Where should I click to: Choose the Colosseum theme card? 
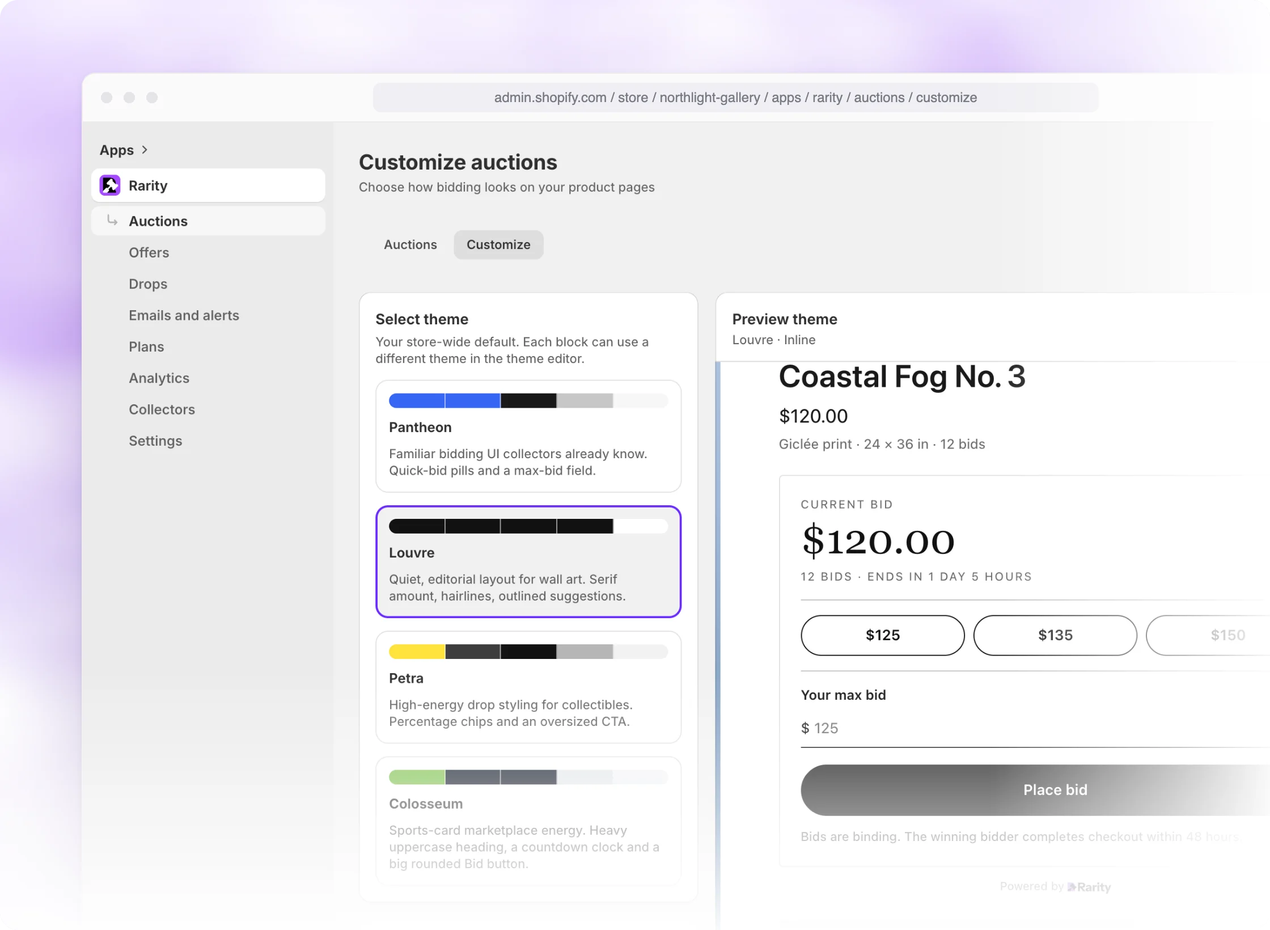[528, 821]
